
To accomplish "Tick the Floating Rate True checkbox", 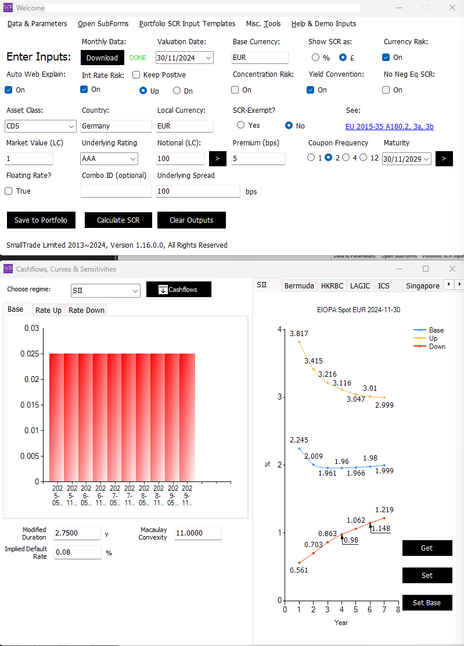I will click(9, 191).
